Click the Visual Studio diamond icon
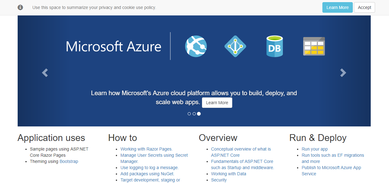389x183 pixels. [235, 46]
